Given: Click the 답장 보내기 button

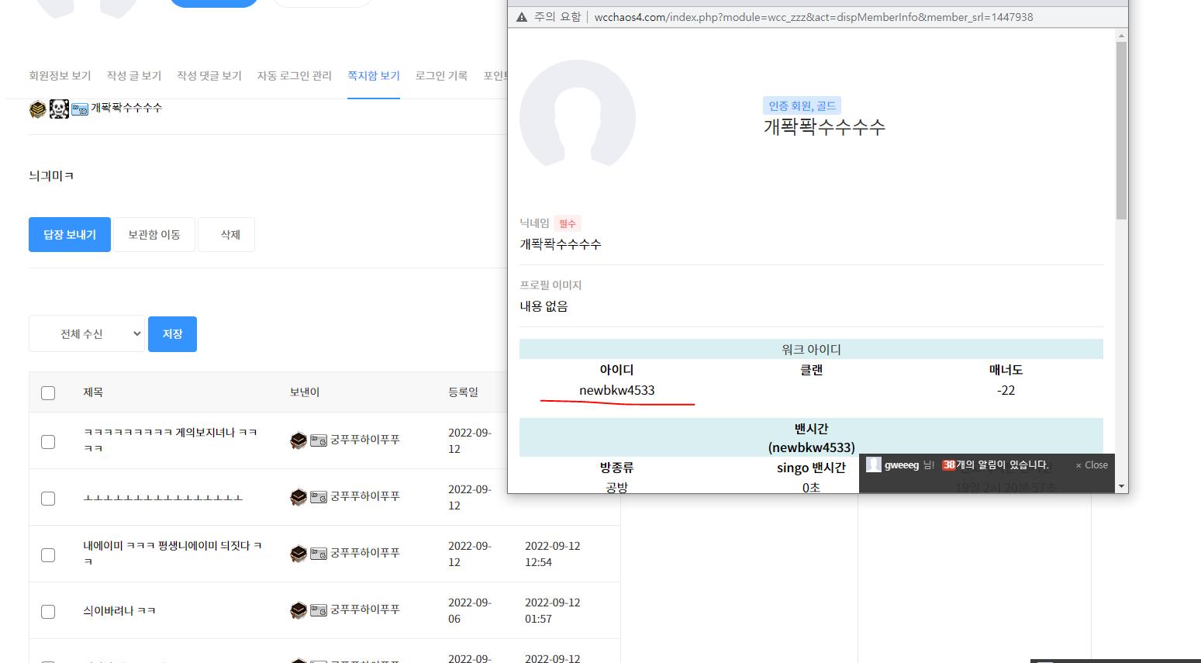Looking at the screenshot, I should (70, 234).
